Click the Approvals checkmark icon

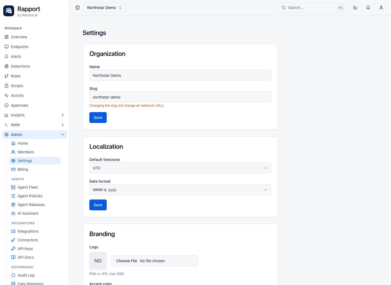(7, 105)
